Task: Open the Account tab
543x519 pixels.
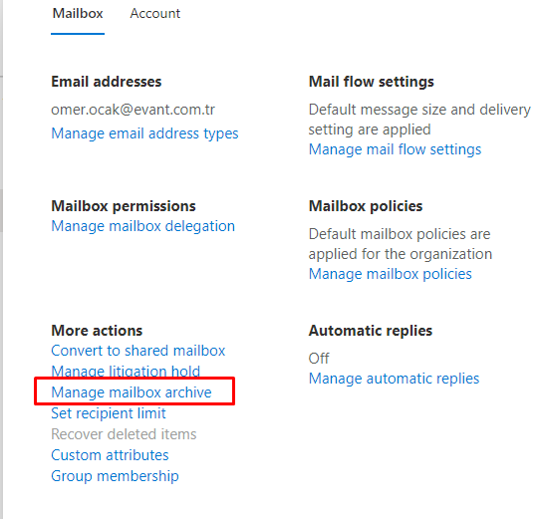Action: pyautogui.click(x=154, y=14)
